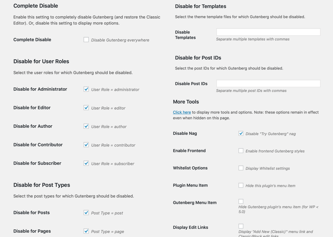This screenshot has width=333, height=237.
Task: Tick the Display Edit Links checkbox
Action: 241,226
